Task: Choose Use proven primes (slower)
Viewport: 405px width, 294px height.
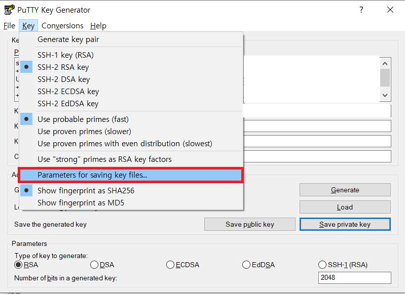Action: pyautogui.click(x=131, y=131)
